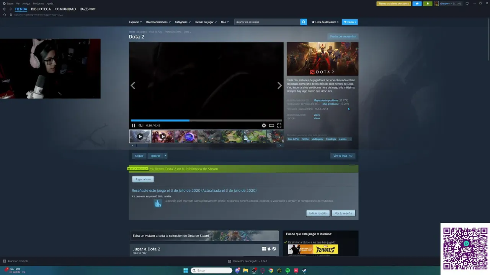Open Punto de encuentro community hub
The width and height of the screenshot is (490, 275).
(x=343, y=36)
